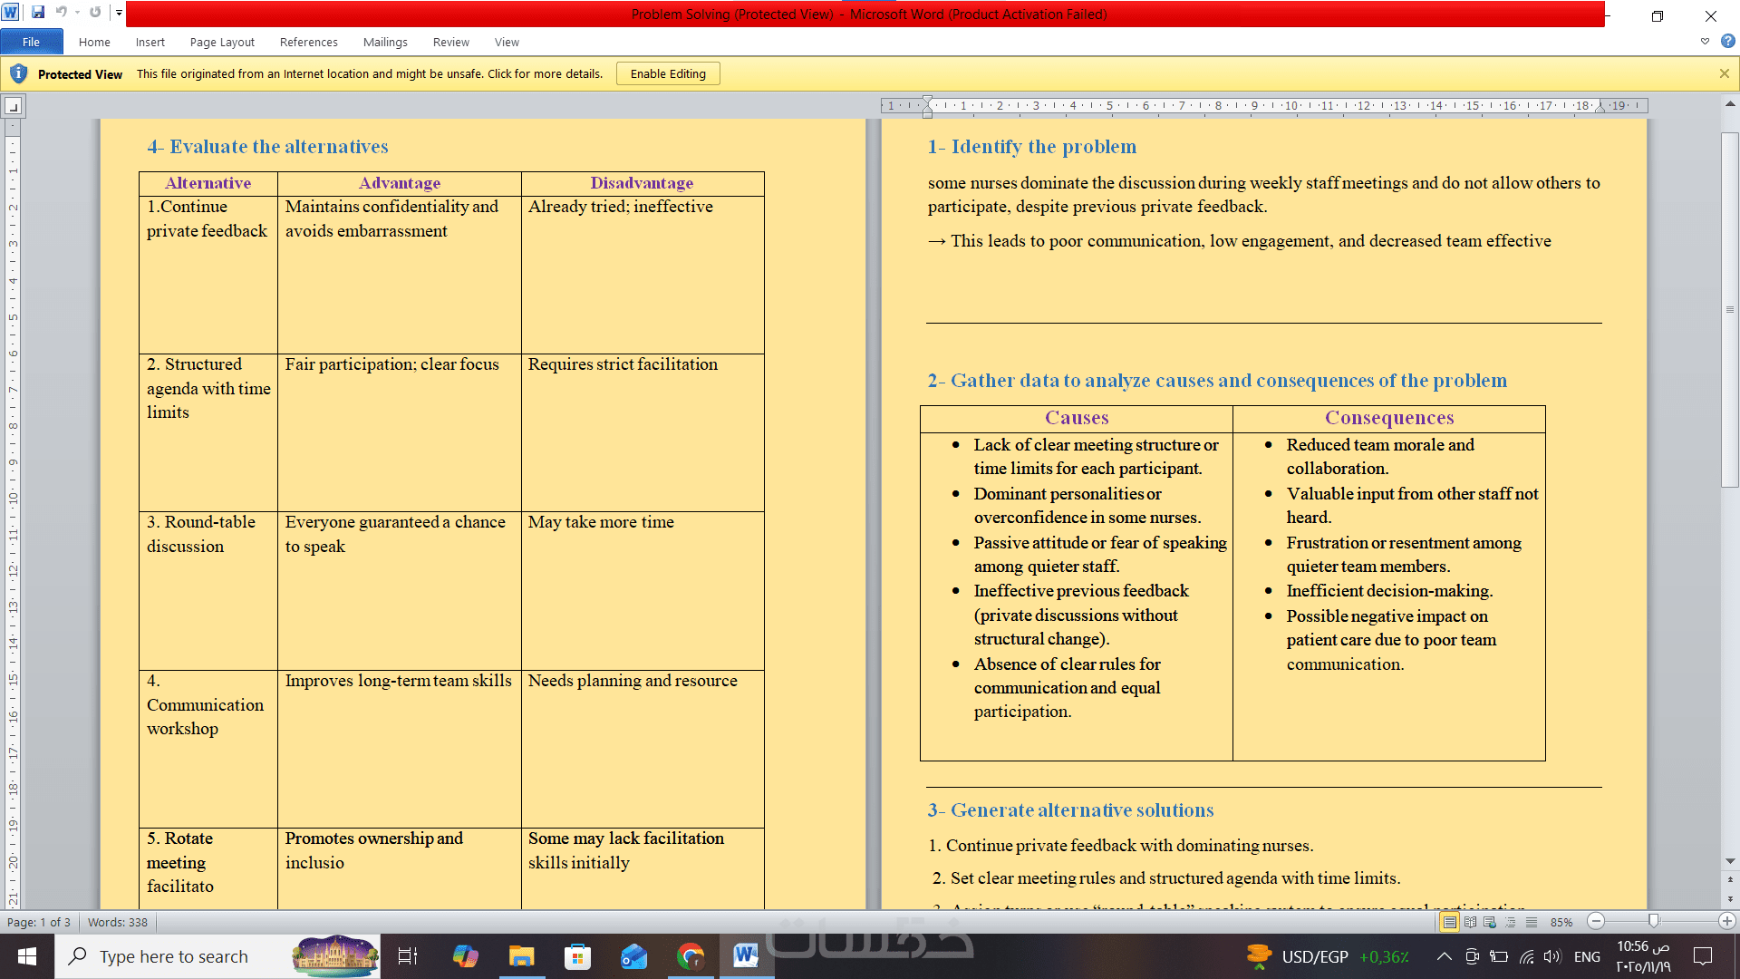Click the zoom slider handle
The image size is (1740, 979).
(x=1654, y=921)
